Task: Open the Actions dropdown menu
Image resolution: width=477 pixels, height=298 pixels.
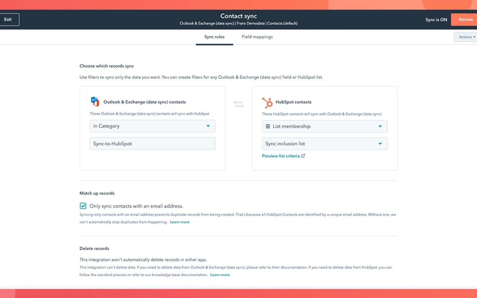Action: [466, 37]
